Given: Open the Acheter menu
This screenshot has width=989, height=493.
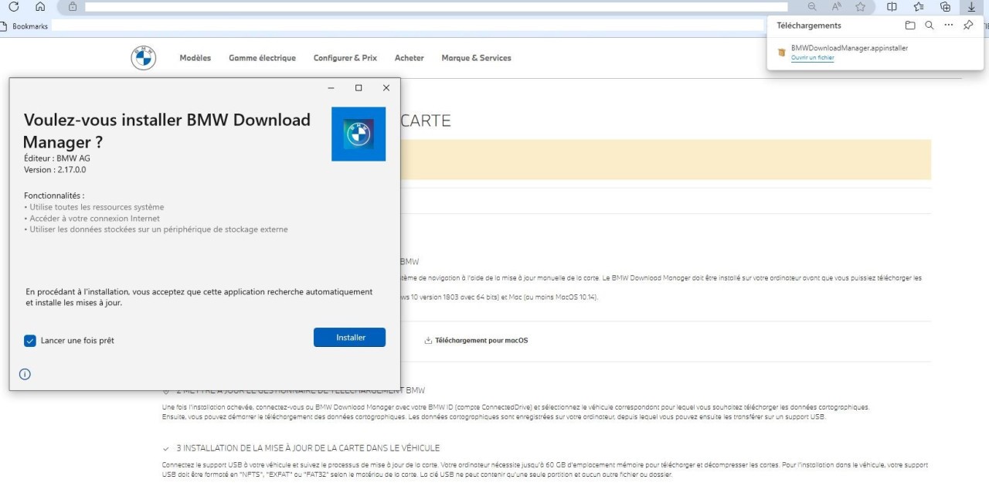Looking at the screenshot, I should click(x=410, y=58).
